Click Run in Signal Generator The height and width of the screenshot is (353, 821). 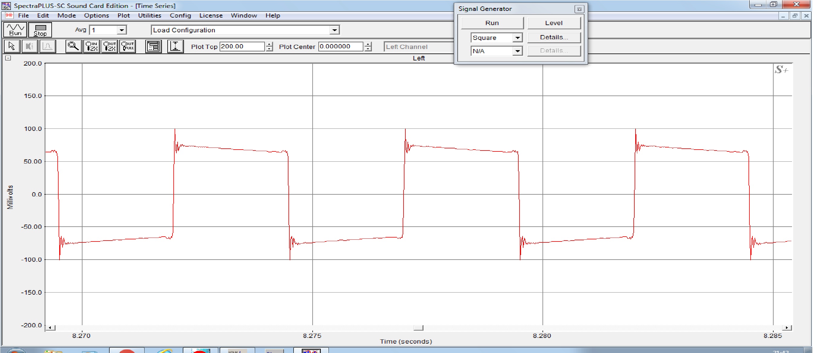pos(492,23)
